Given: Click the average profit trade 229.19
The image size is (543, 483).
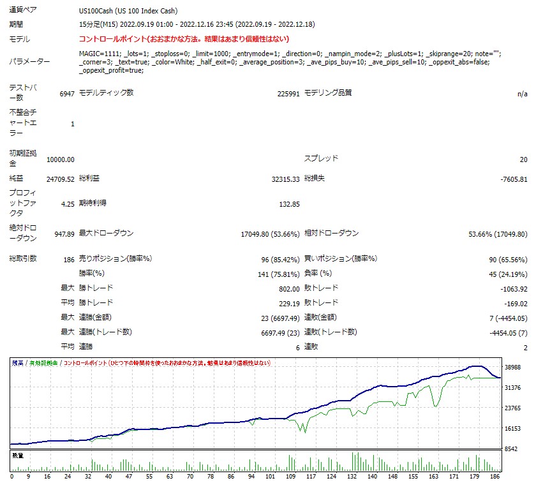Looking at the screenshot, I should 289,304.
